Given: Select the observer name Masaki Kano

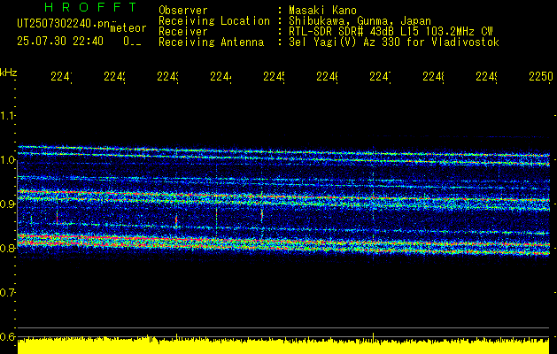Looking at the screenshot, I should [323, 10].
